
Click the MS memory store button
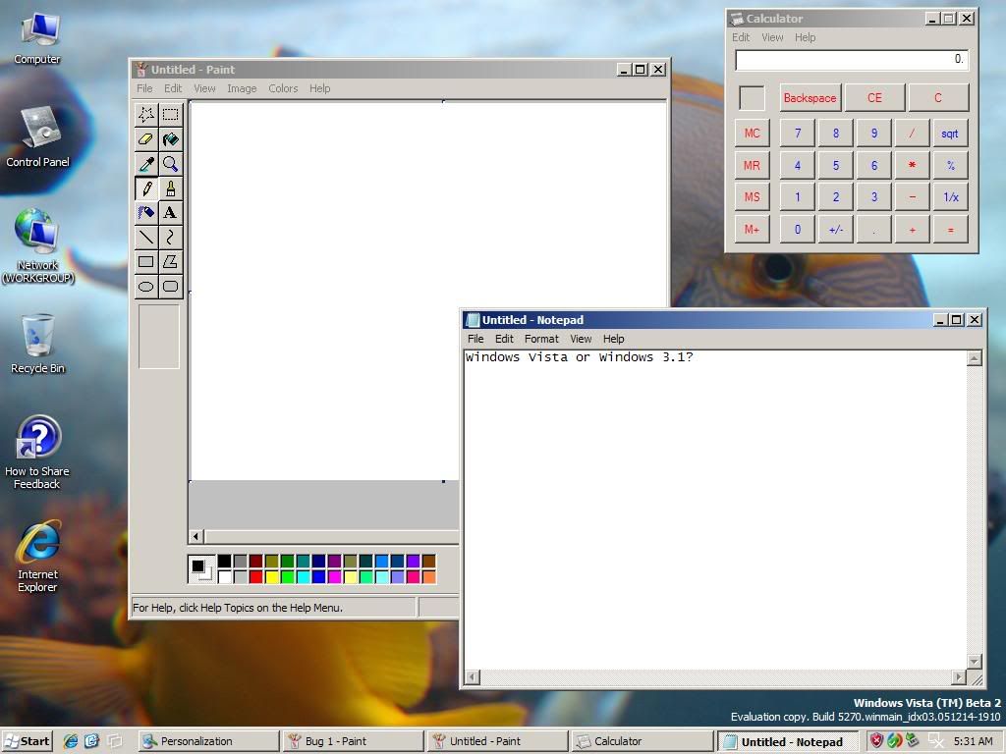point(752,197)
